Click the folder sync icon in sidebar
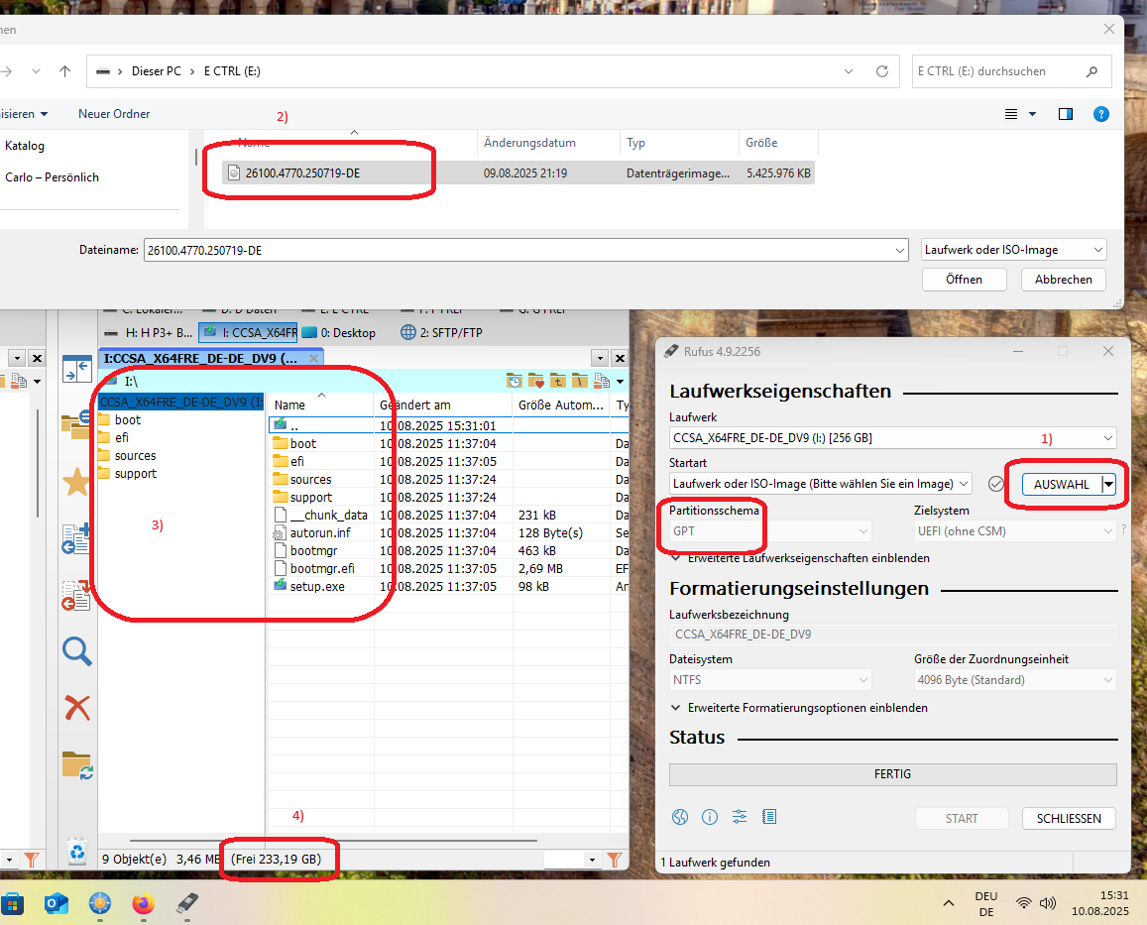This screenshot has height=925, width=1147. 76,764
